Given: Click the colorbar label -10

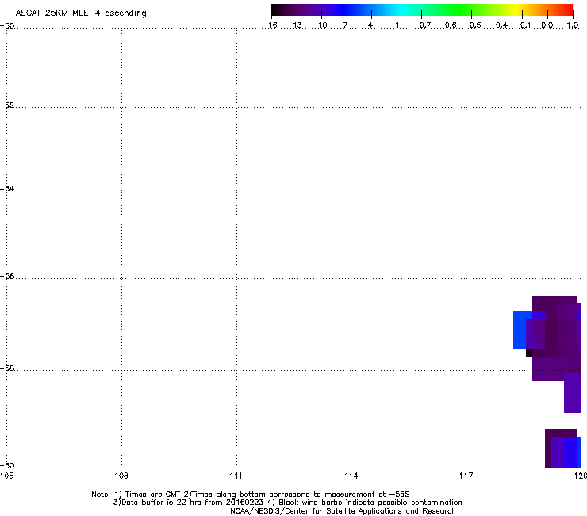Looking at the screenshot, I should click(320, 25).
